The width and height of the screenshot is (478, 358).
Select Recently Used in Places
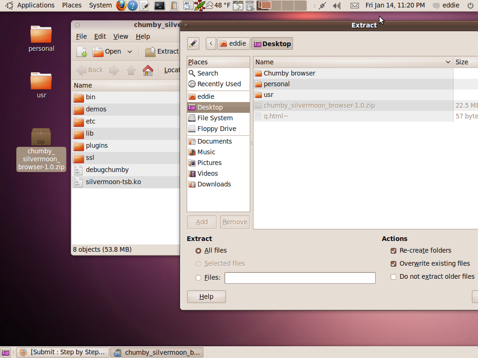coord(218,84)
